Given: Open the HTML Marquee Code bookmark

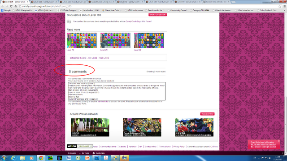Looking at the screenshot, I should tap(23, 10).
